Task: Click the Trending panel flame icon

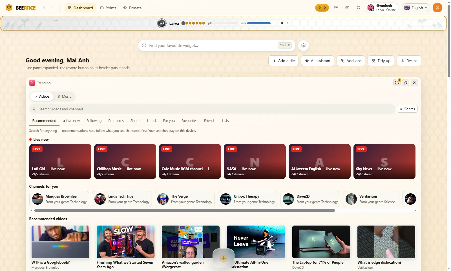Action: coord(32,83)
